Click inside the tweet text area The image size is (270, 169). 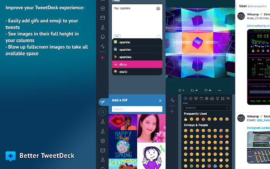[137, 22]
